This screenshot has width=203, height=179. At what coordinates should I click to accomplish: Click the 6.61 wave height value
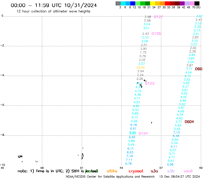[x=133, y=129]
